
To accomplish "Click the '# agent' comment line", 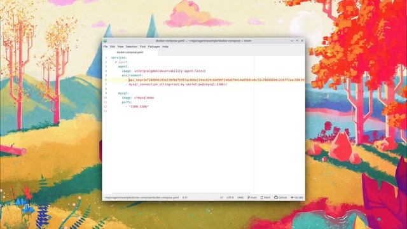I will [121, 62].
